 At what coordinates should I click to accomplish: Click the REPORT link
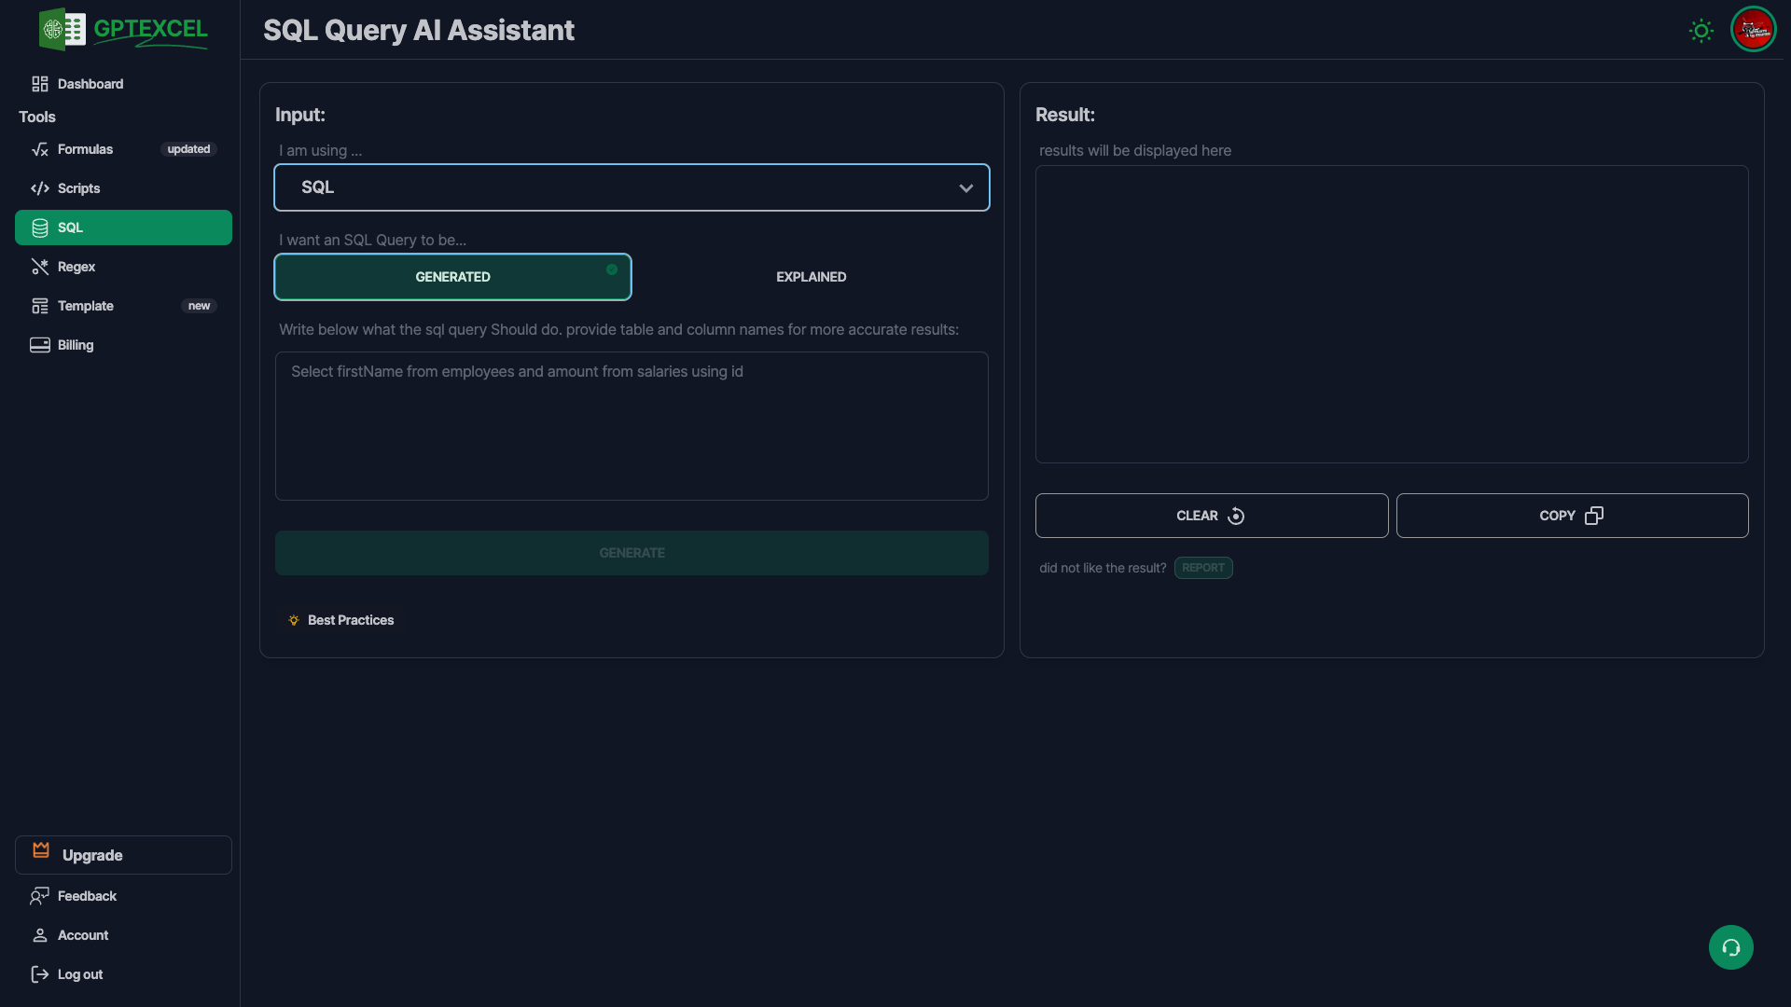pos(1202,568)
